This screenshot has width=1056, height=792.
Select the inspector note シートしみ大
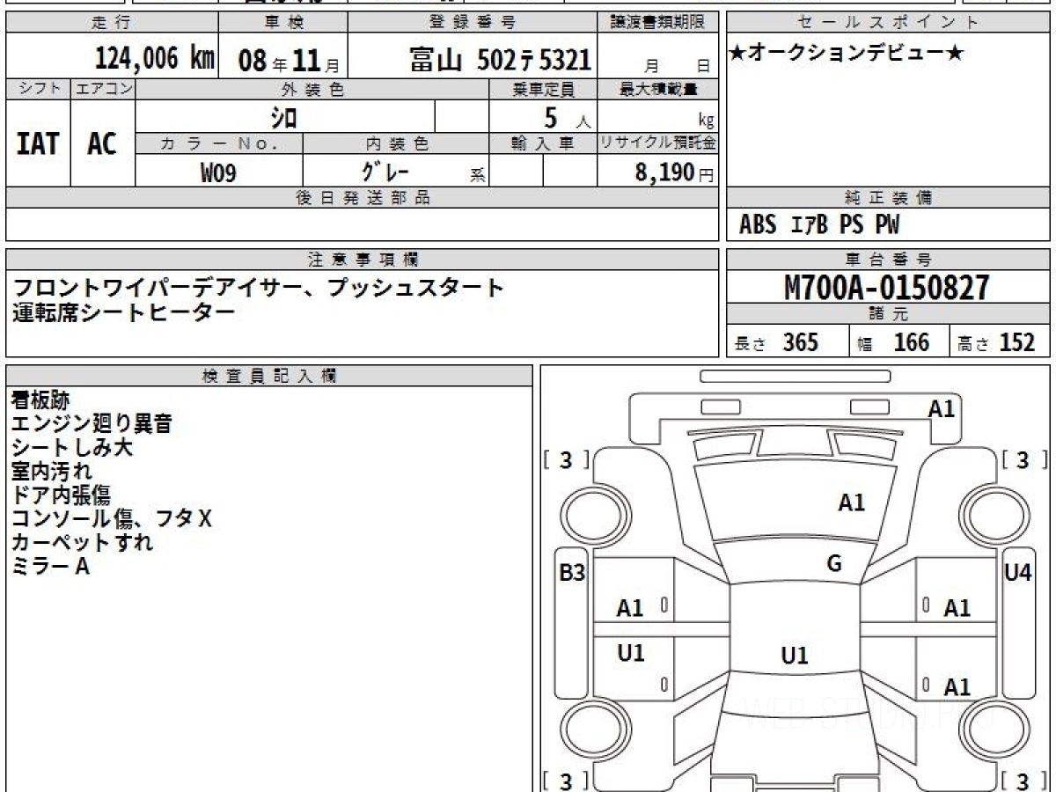click(x=72, y=448)
